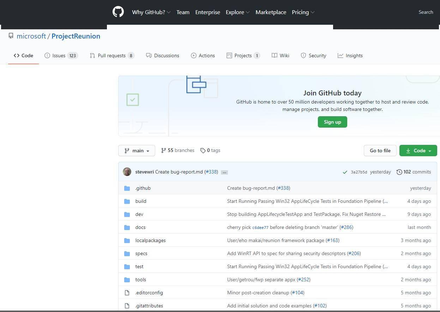Screen dimensions: 440x312
Task: Open commit hash 3a27b5d
Action: pyautogui.click(x=359, y=172)
